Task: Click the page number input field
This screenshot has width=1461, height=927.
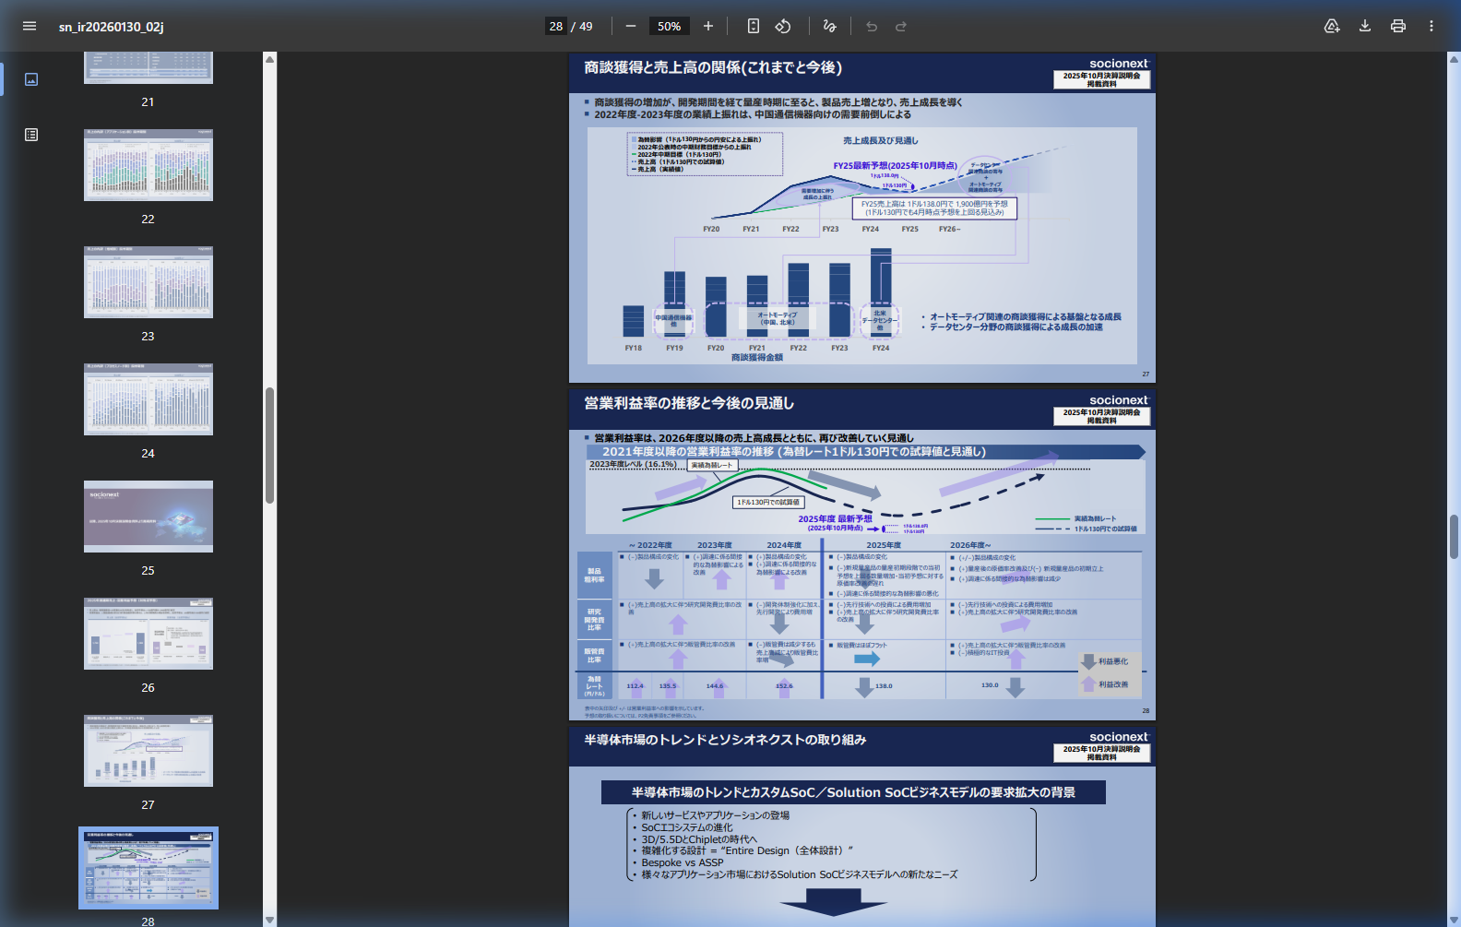Action: (556, 26)
